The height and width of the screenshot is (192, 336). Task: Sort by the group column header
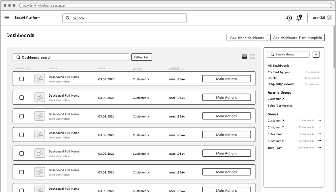137,68
